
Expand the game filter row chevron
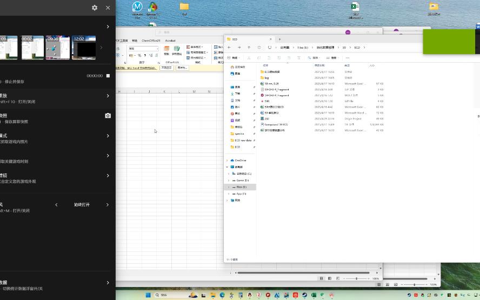point(108,176)
